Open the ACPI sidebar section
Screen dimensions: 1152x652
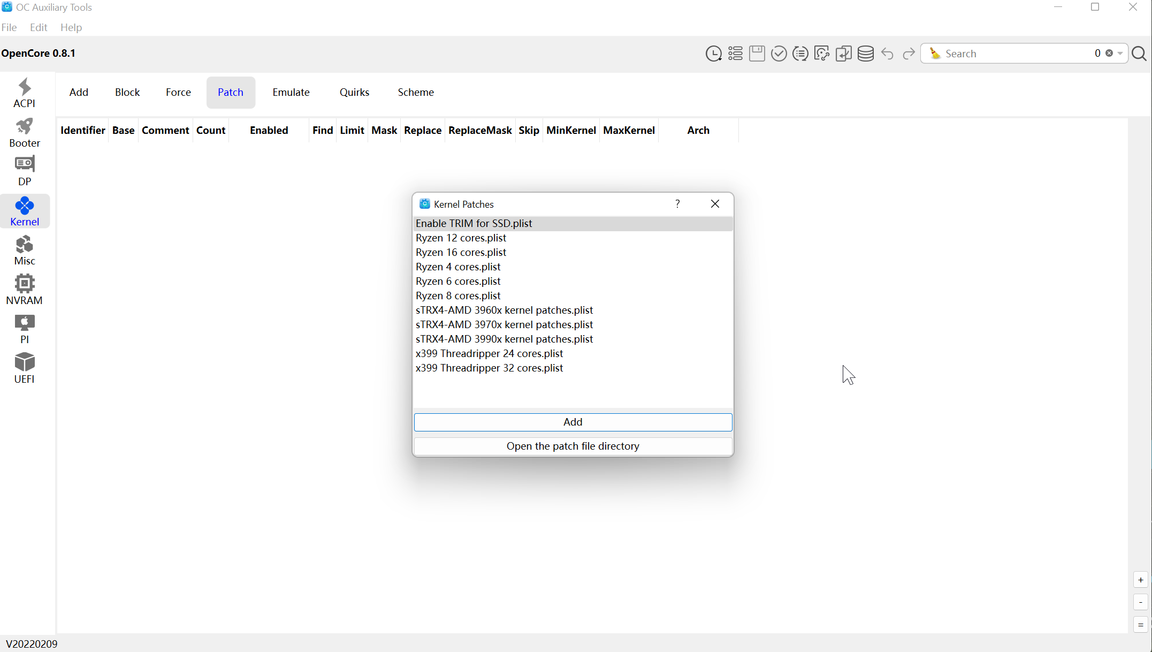coord(25,93)
